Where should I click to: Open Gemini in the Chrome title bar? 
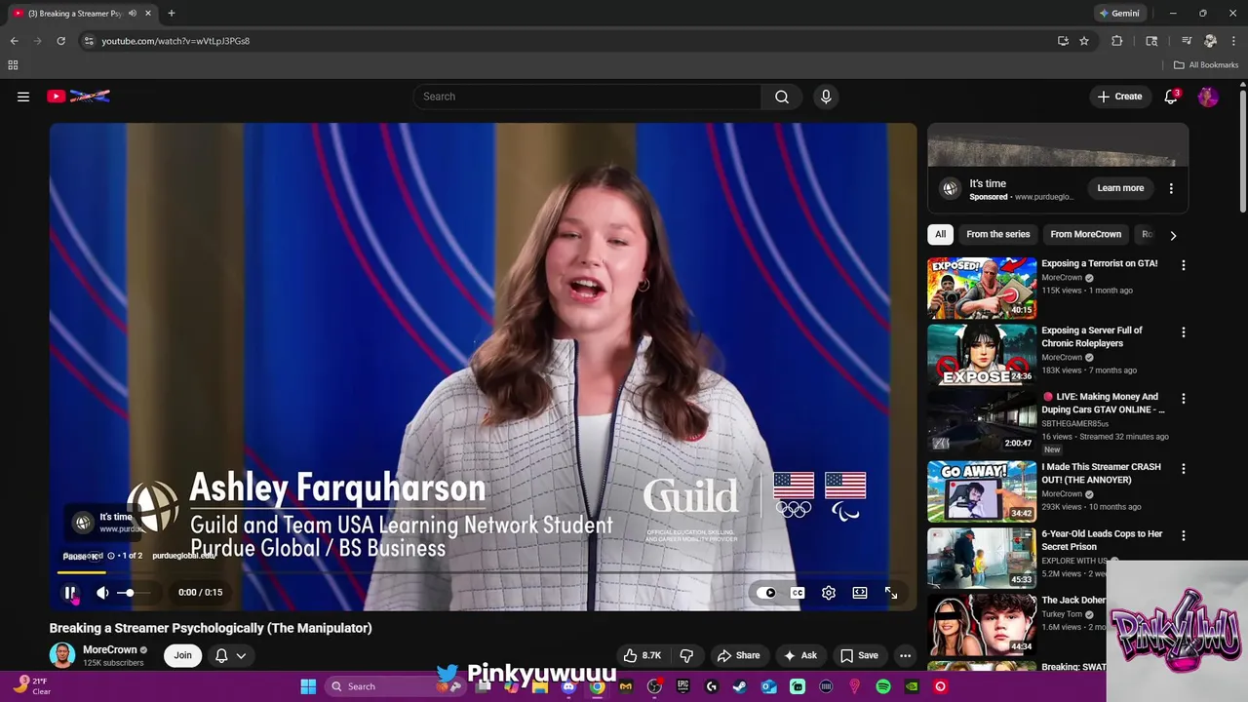click(x=1119, y=14)
